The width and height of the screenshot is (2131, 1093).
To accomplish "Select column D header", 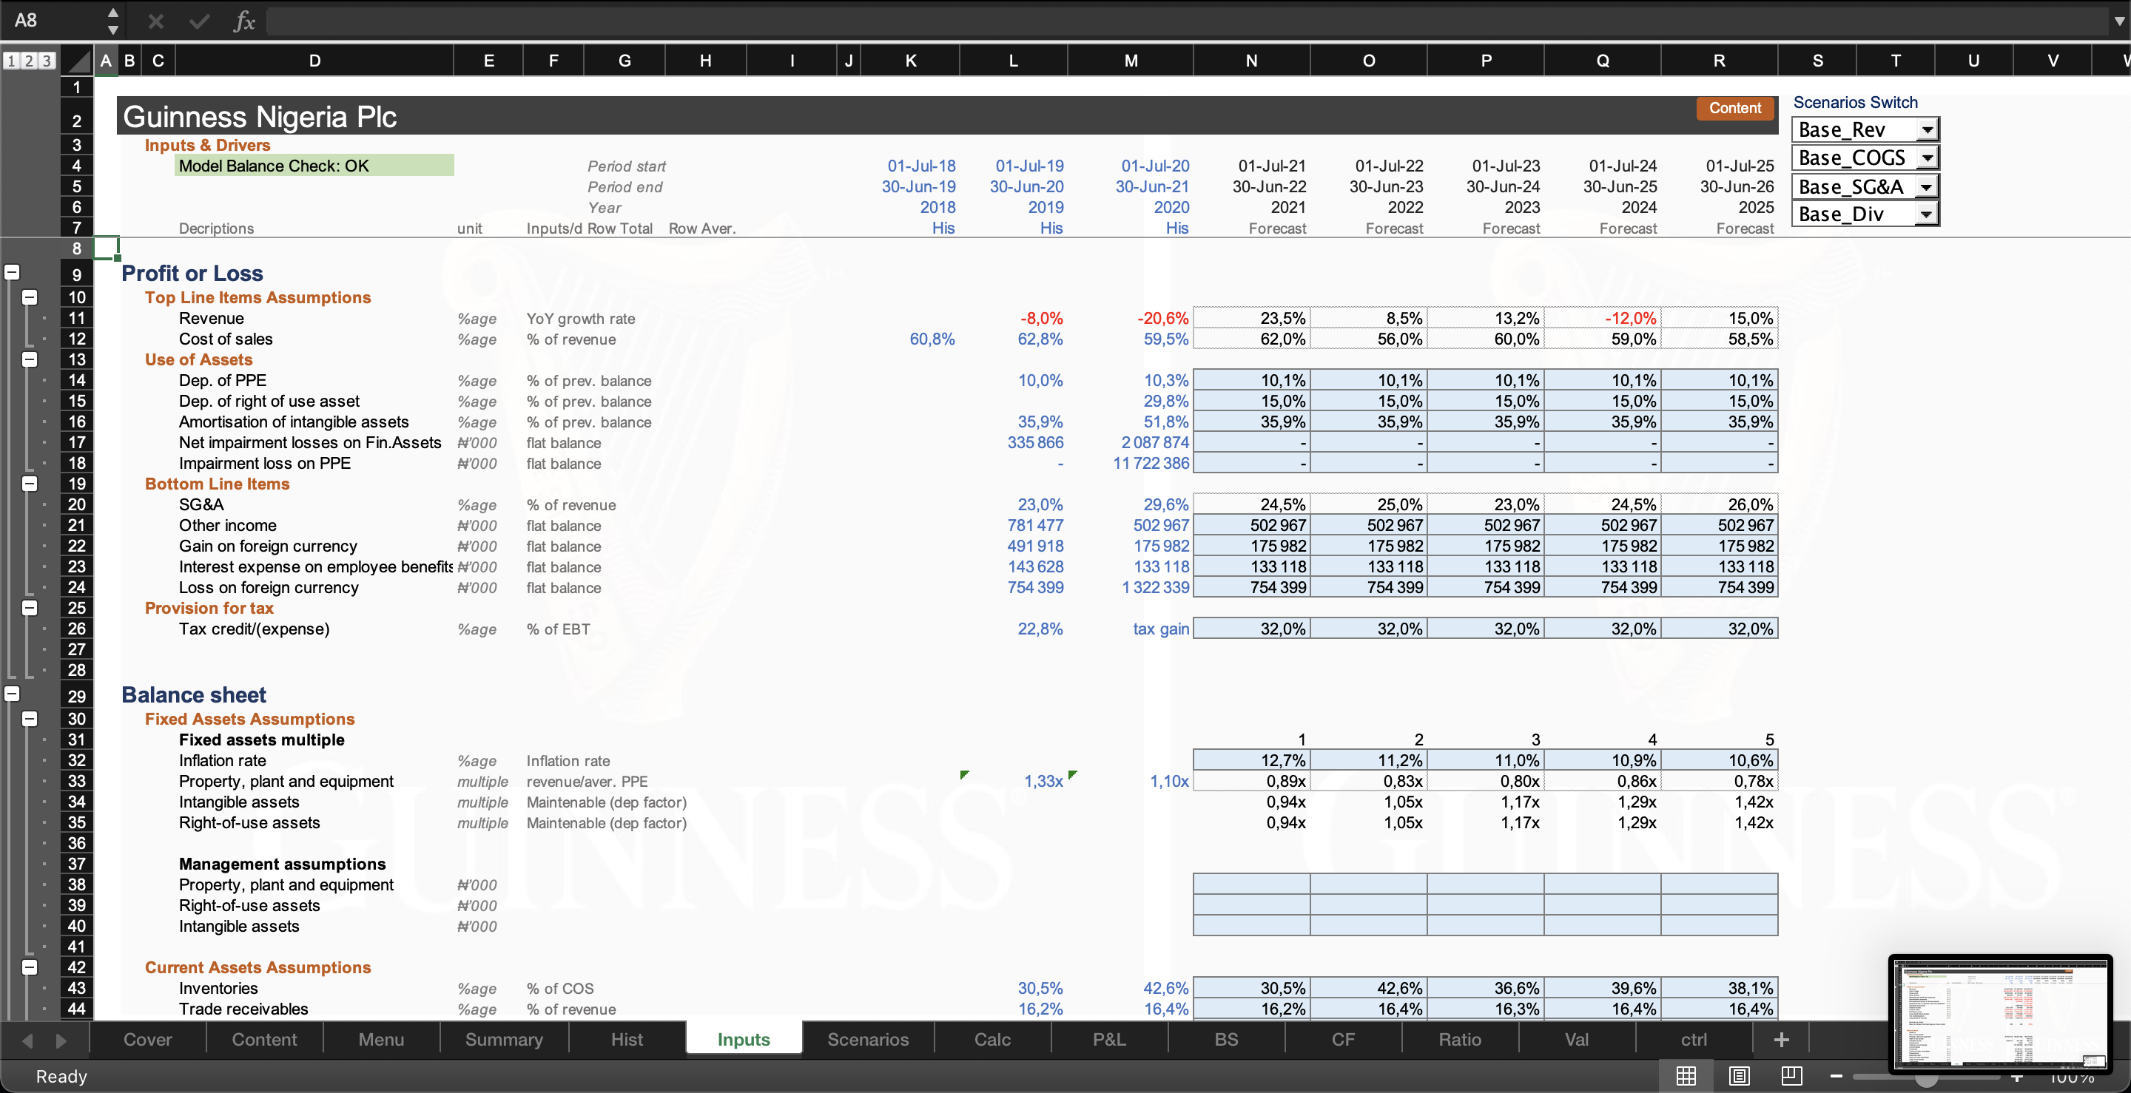I will pos(314,61).
